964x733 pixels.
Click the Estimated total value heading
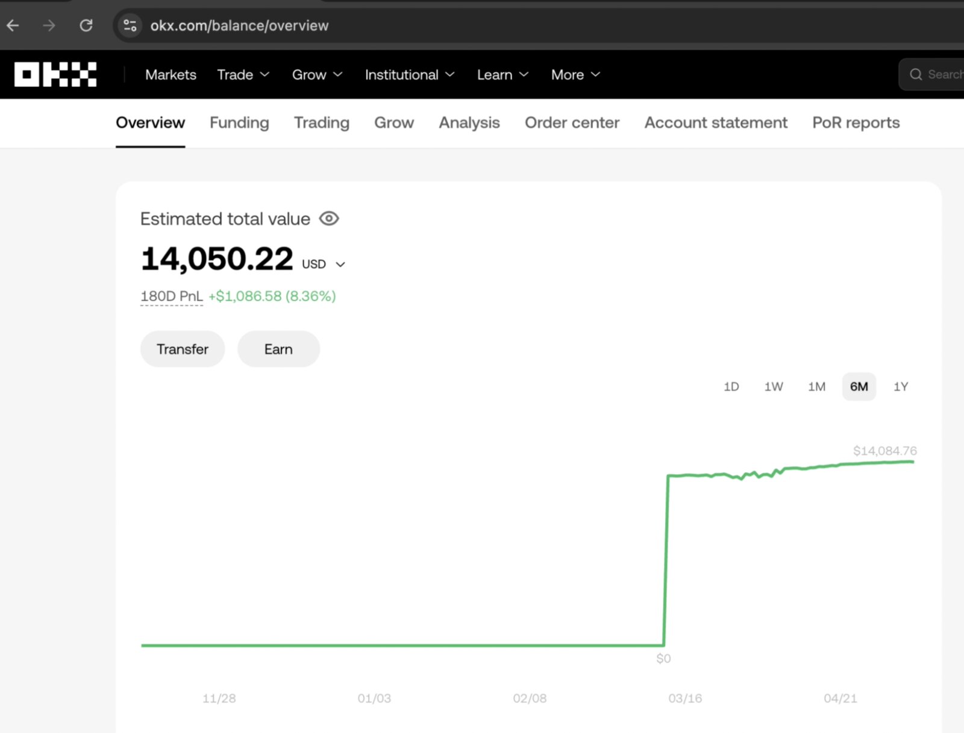point(225,219)
